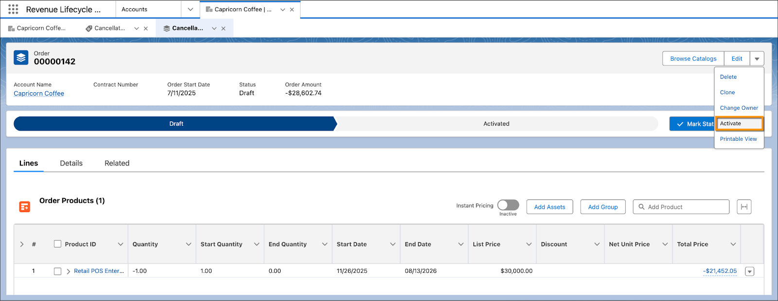Click the -1.00 quantity cell
Screen dimensions: 778x301
click(162, 271)
